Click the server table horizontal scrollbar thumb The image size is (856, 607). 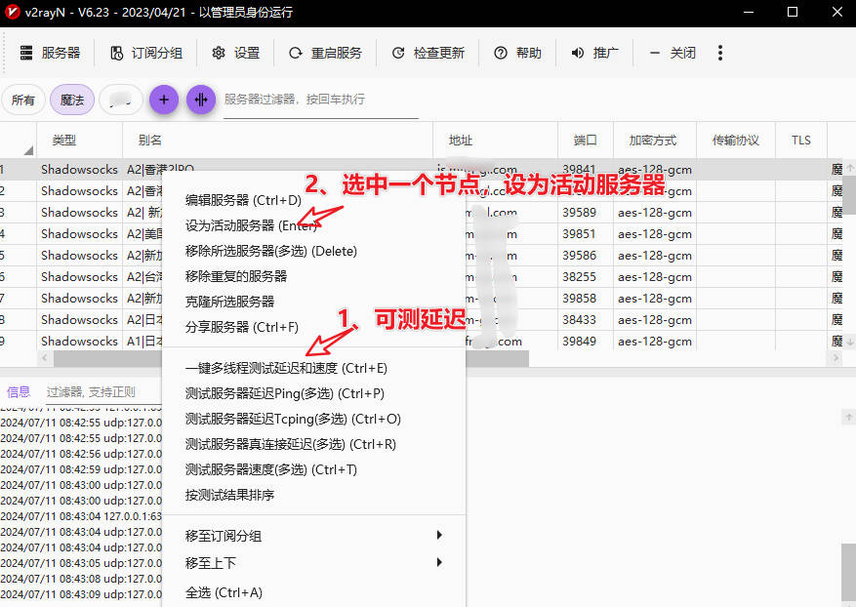click(x=291, y=358)
